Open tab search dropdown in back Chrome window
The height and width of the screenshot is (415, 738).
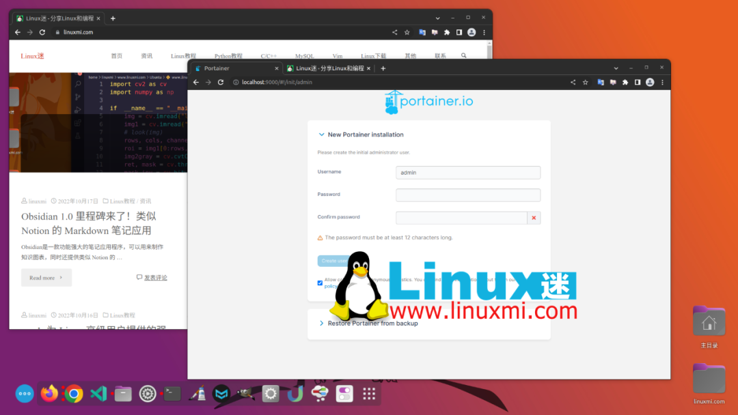tap(438, 18)
